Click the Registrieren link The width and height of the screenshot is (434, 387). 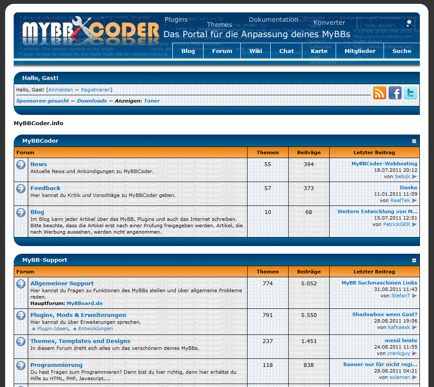coord(95,90)
